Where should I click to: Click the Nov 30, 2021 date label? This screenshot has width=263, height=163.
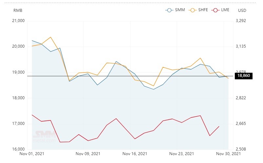[x=229, y=153]
